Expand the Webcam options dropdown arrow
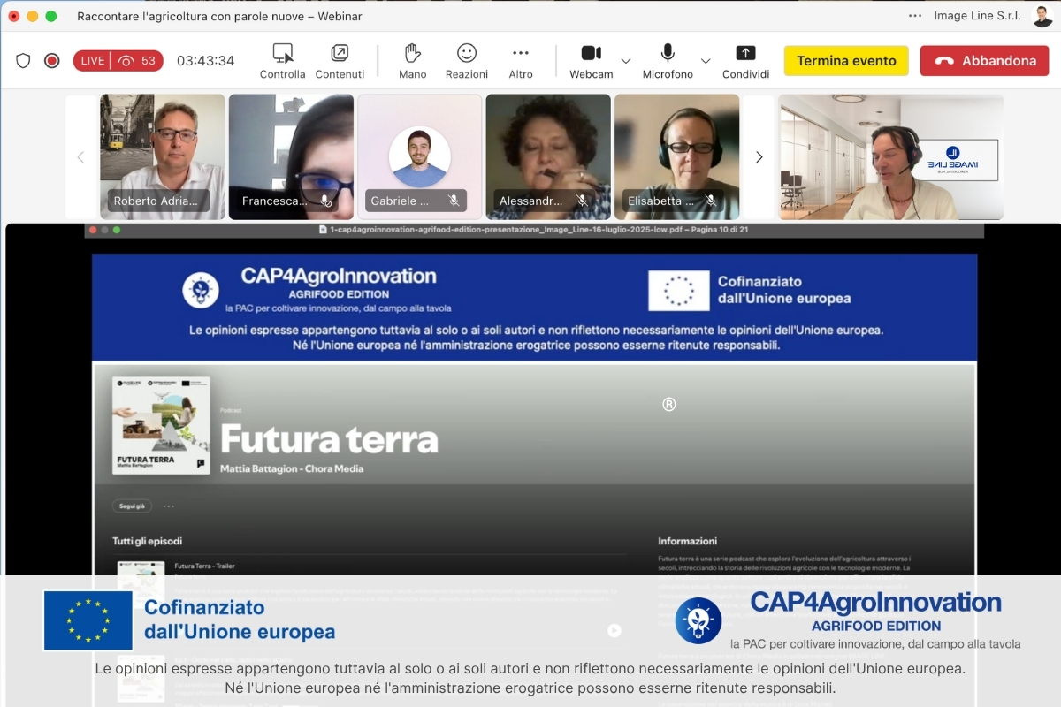 626,61
